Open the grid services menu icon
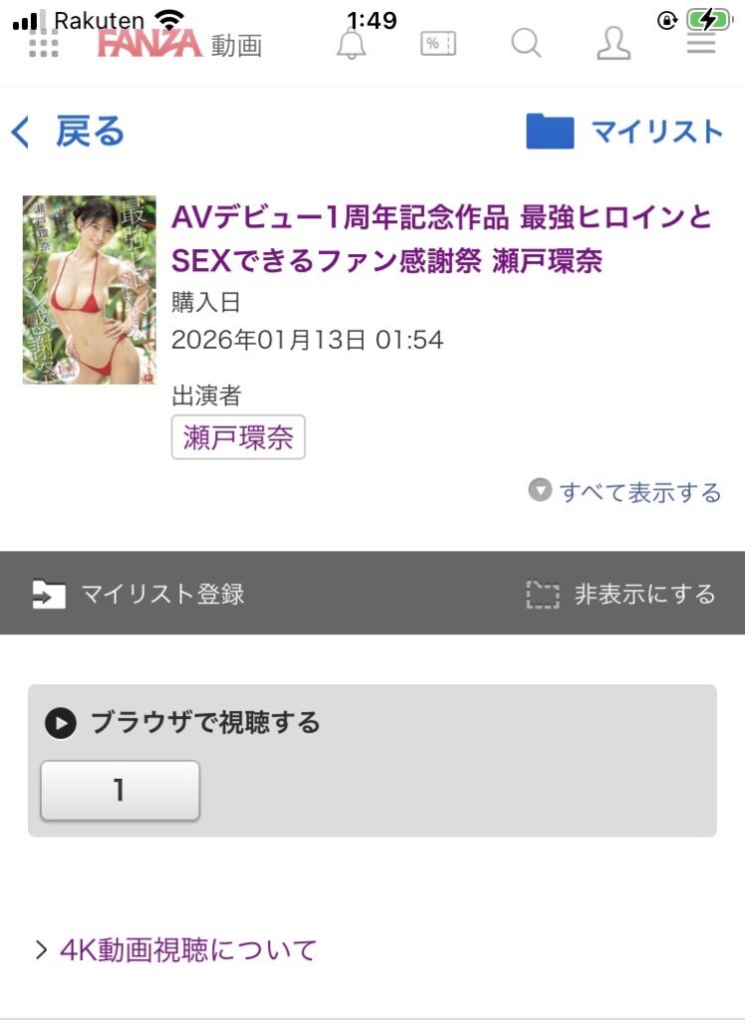This screenshot has height=1020, width=745. [x=44, y=43]
